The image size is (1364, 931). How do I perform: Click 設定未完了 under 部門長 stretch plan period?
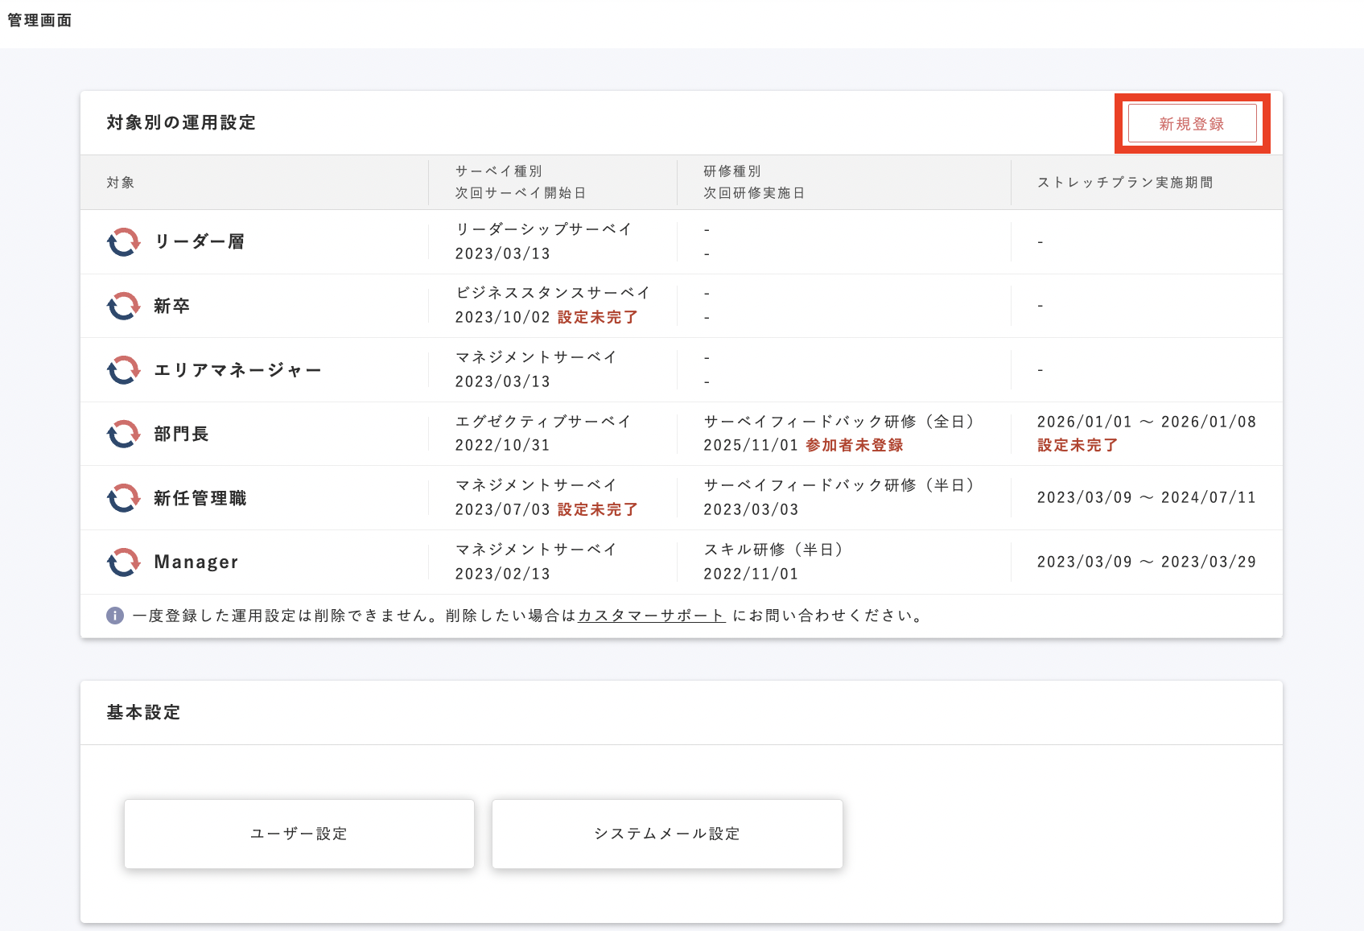tap(1078, 445)
